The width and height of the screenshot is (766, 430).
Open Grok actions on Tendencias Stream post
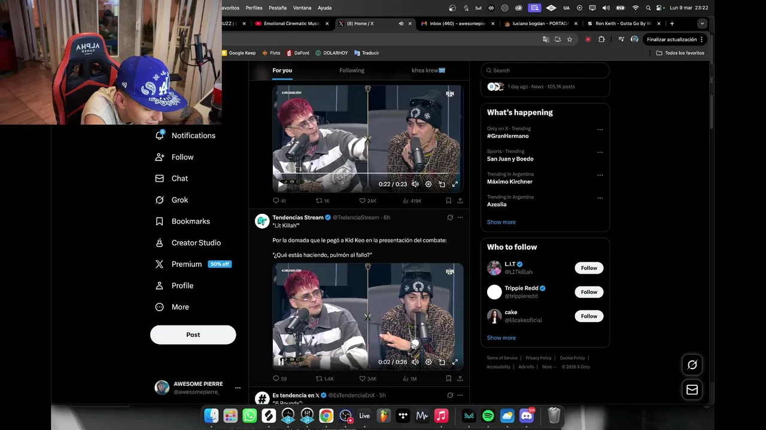tap(450, 217)
